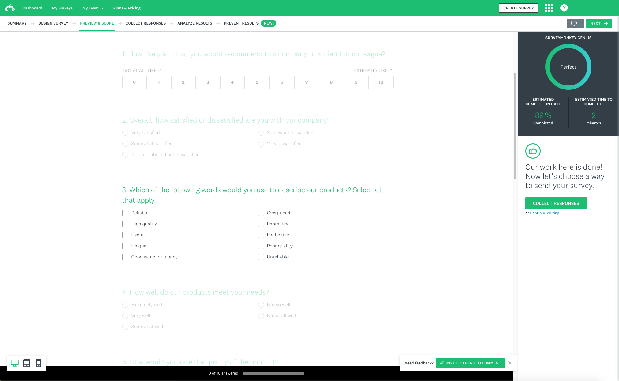The image size is (619, 381).
Task: Open the Analyze Results tab
Action: click(194, 23)
